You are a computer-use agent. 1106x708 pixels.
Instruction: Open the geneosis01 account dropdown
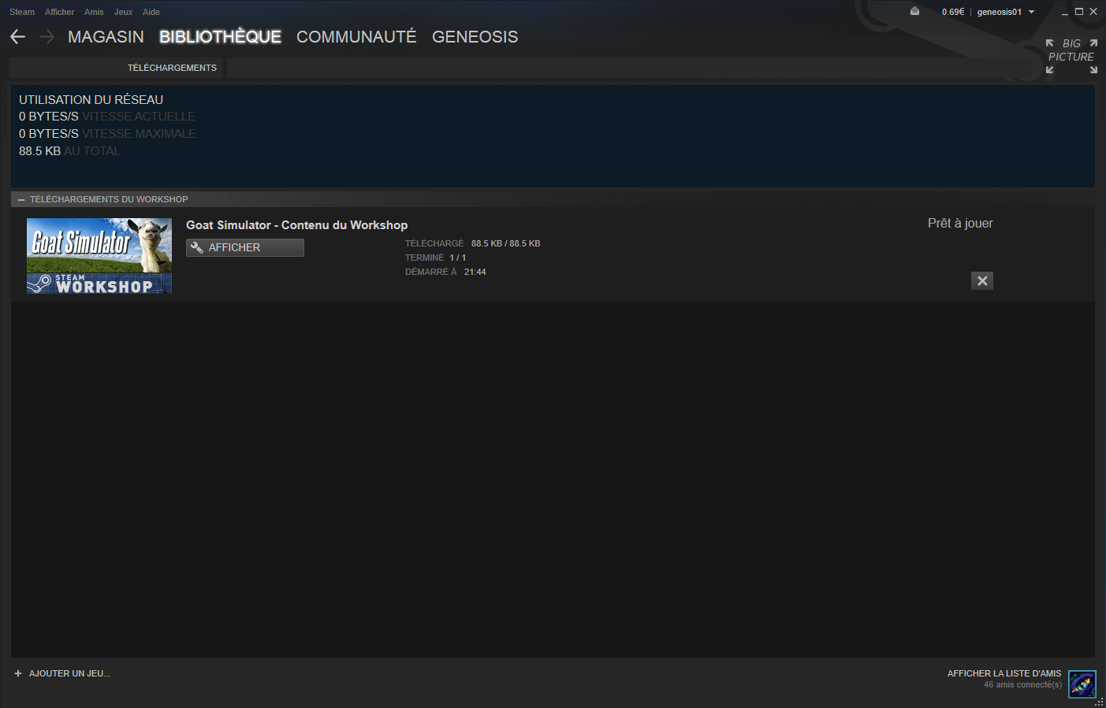[x=1006, y=12]
